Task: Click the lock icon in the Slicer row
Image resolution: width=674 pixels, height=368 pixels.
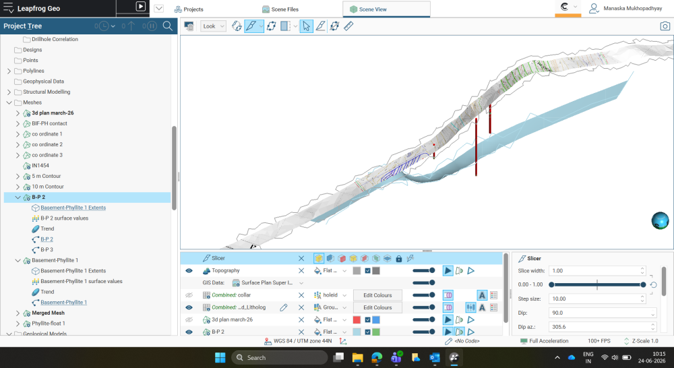Action: tap(399, 258)
